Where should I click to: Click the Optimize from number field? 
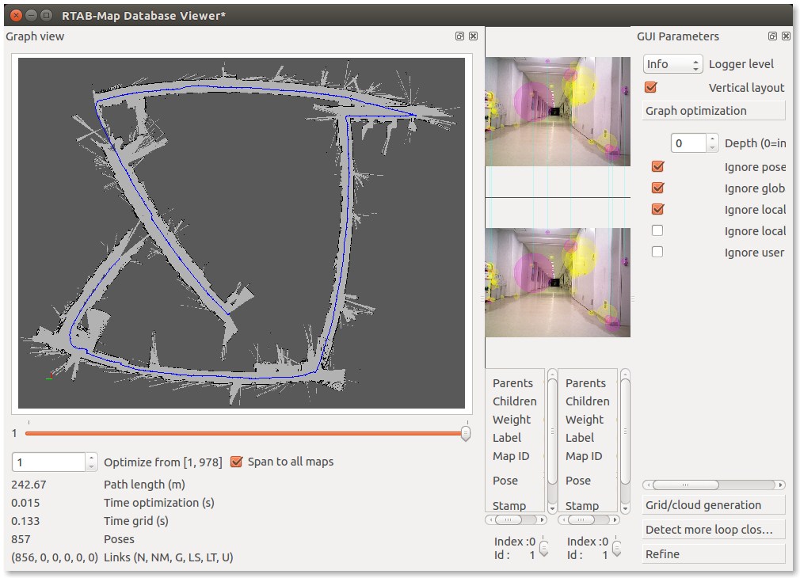(48, 462)
